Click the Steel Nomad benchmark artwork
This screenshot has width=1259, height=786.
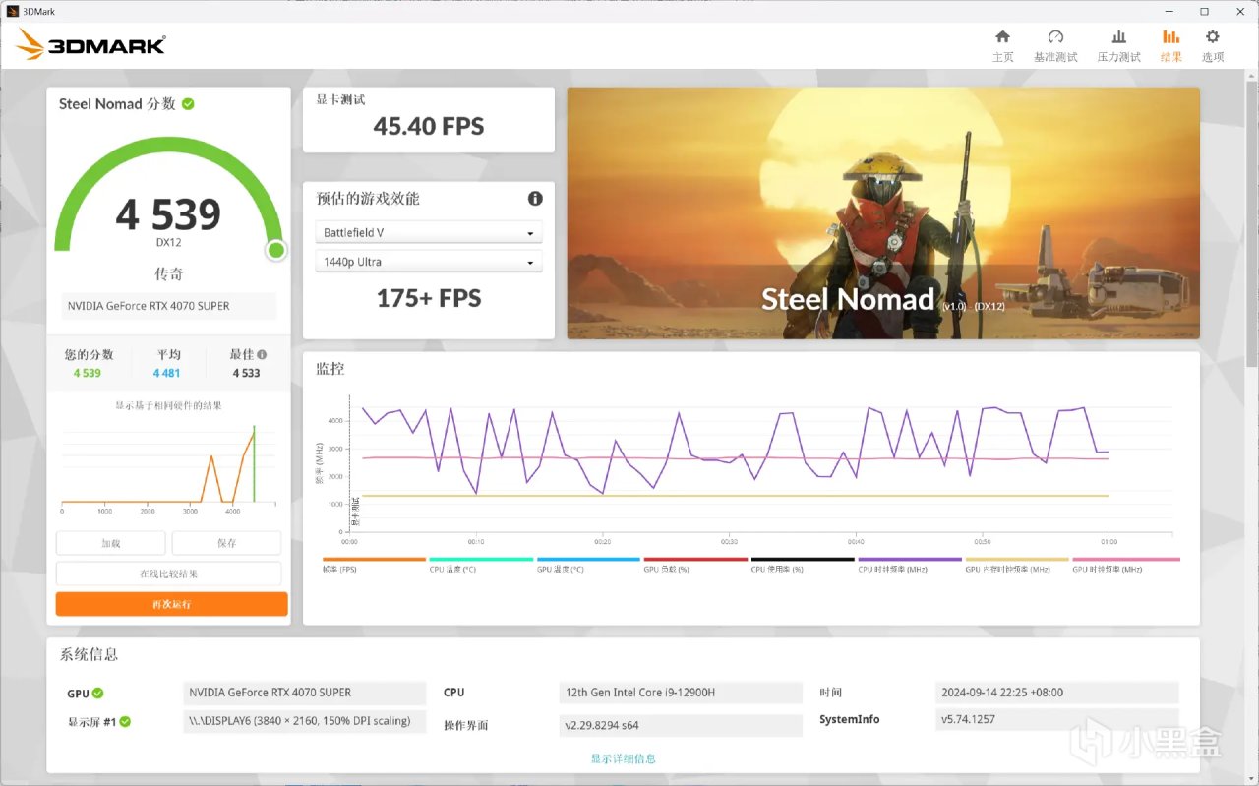(x=883, y=213)
